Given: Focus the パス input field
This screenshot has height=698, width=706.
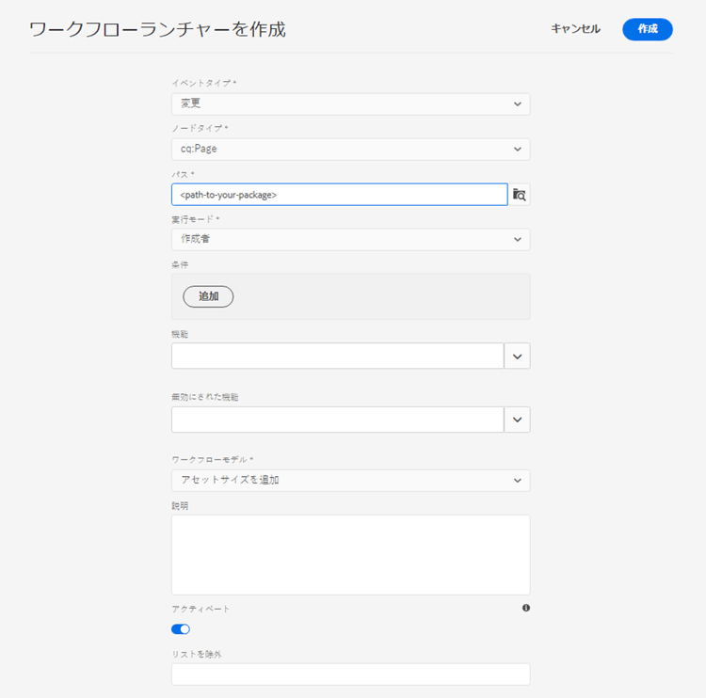Looking at the screenshot, I should pos(339,195).
